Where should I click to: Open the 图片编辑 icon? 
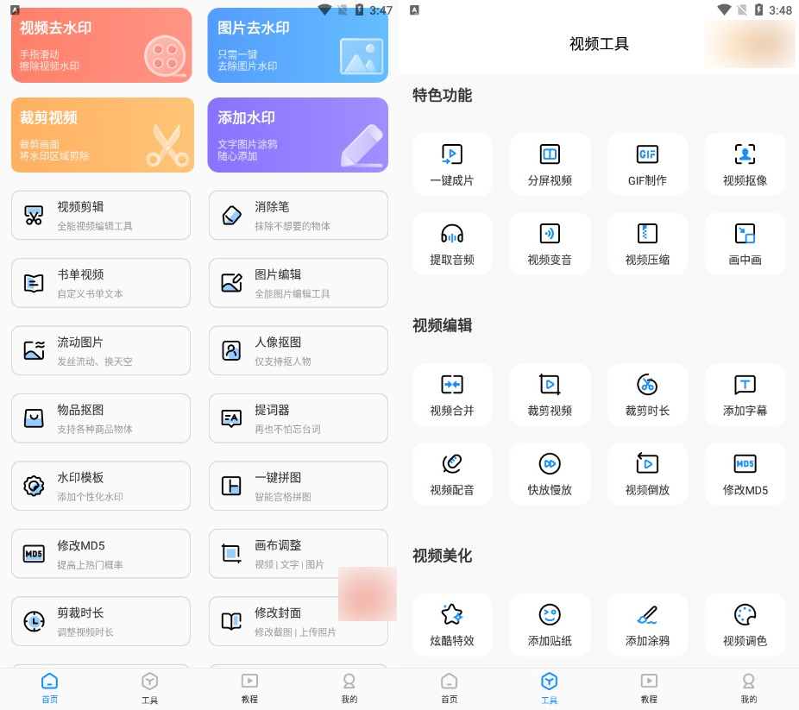click(231, 283)
